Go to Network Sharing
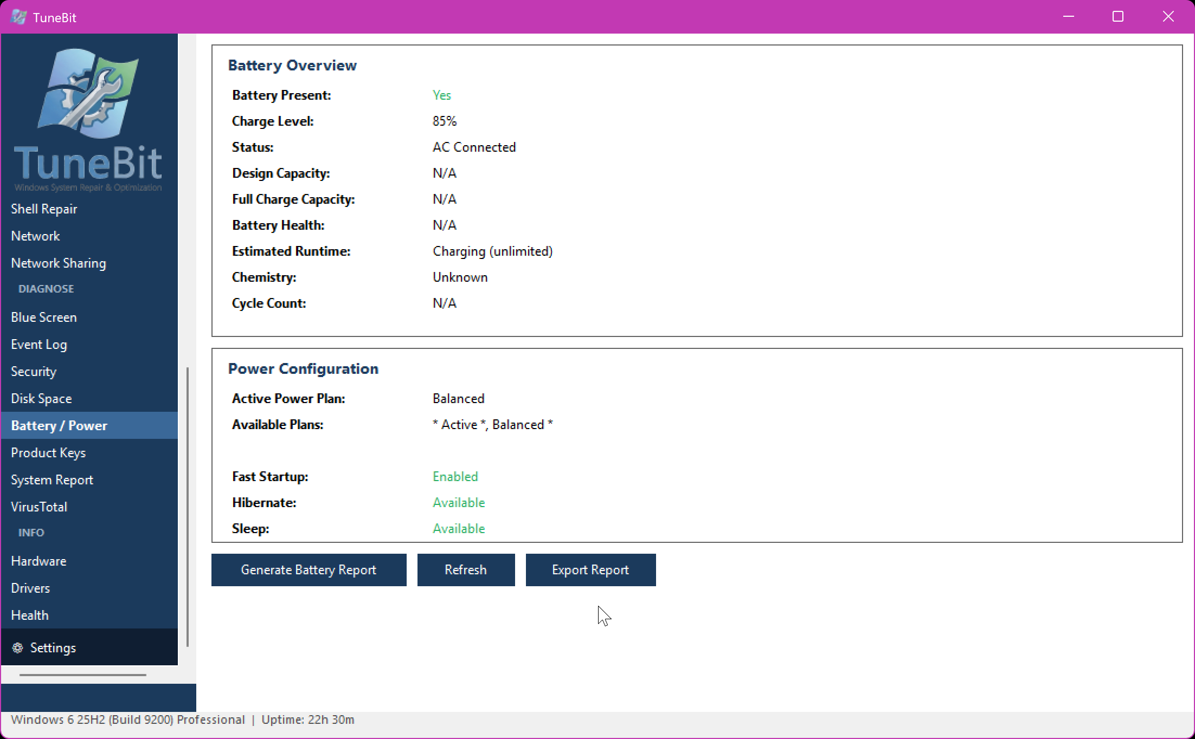Viewport: 1195px width, 739px height. pos(89,263)
